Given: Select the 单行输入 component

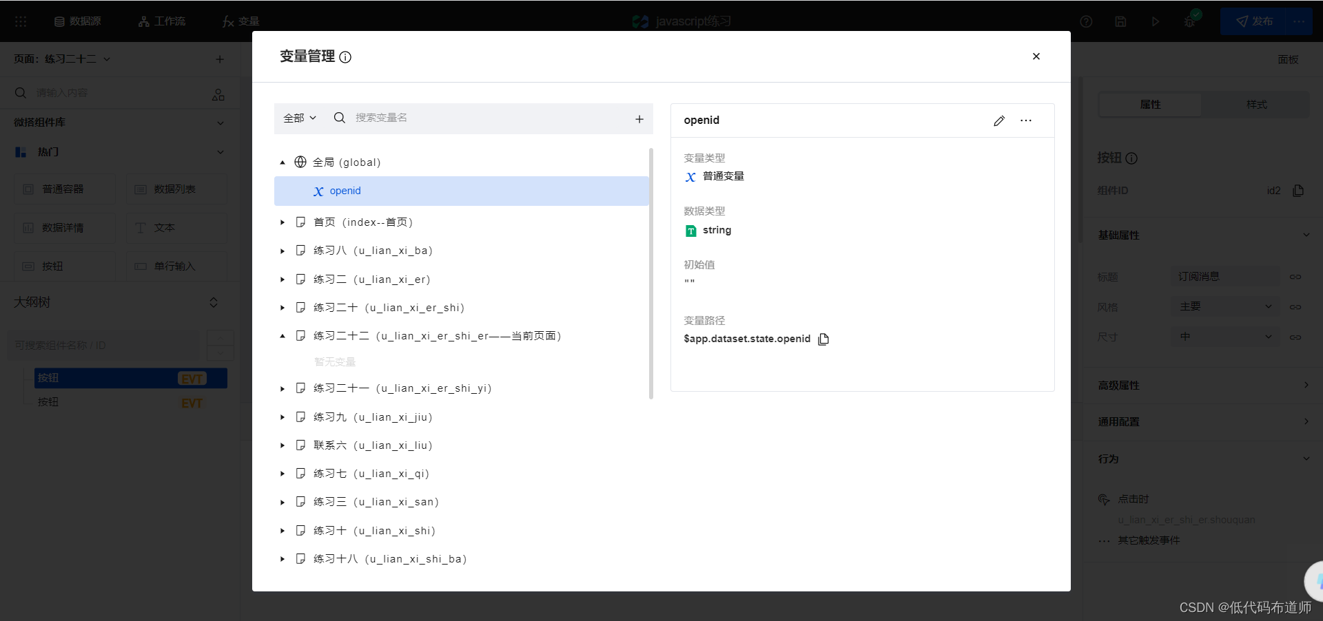Looking at the screenshot, I should pos(176,266).
